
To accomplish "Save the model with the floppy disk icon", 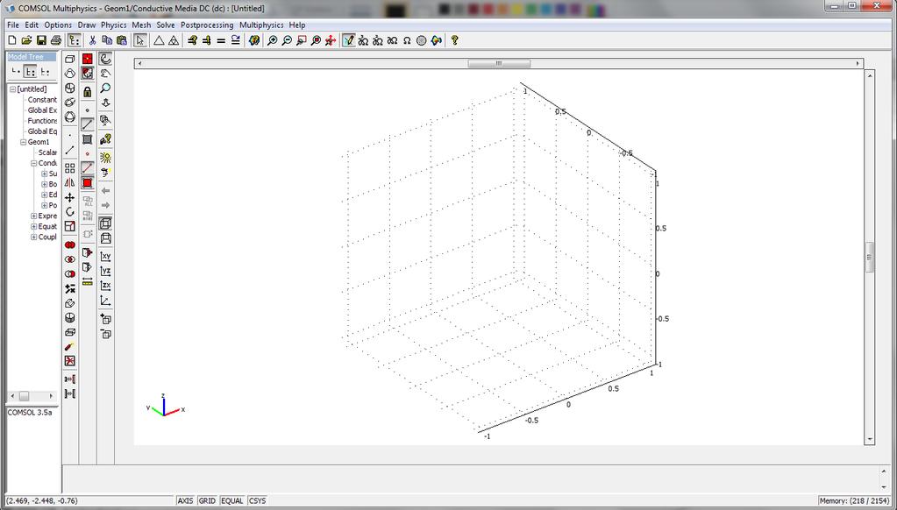I will pyautogui.click(x=41, y=40).
